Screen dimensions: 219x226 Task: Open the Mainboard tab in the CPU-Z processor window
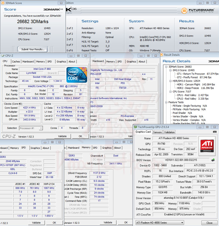[x=28, y=61]
